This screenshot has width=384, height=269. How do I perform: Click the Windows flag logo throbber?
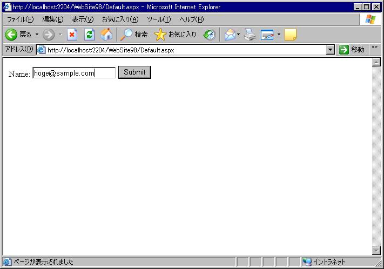click(x=370, y=19)
